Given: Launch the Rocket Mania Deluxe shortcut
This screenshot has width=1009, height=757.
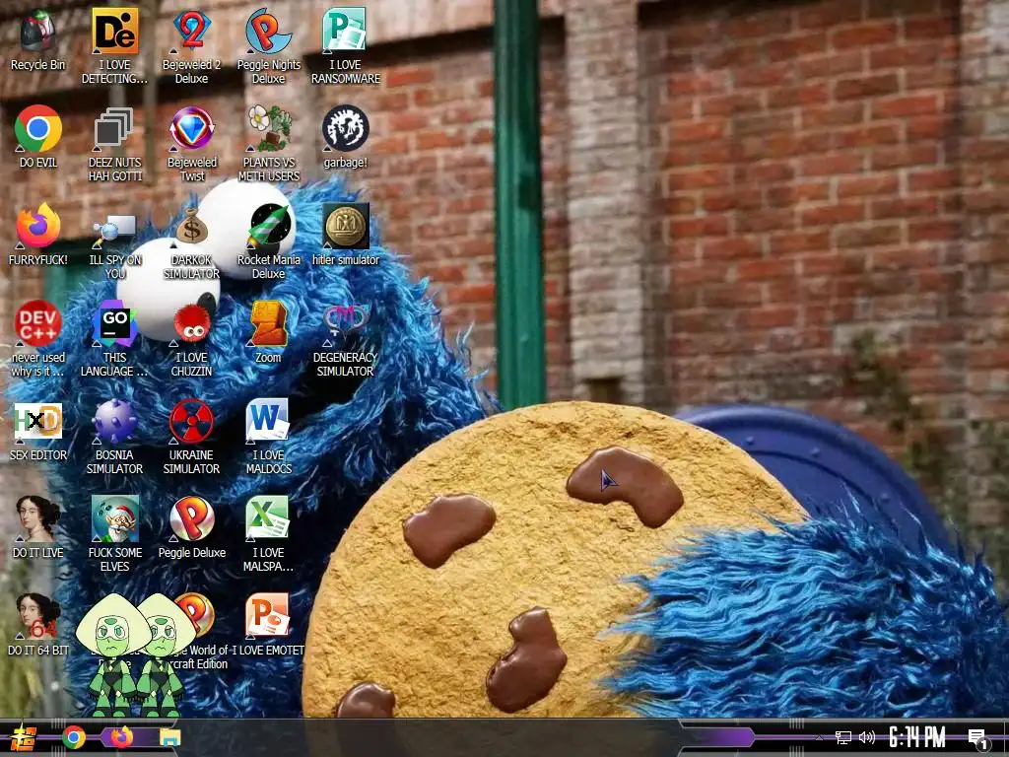Looking at the screenshot, I should [268, 242].
